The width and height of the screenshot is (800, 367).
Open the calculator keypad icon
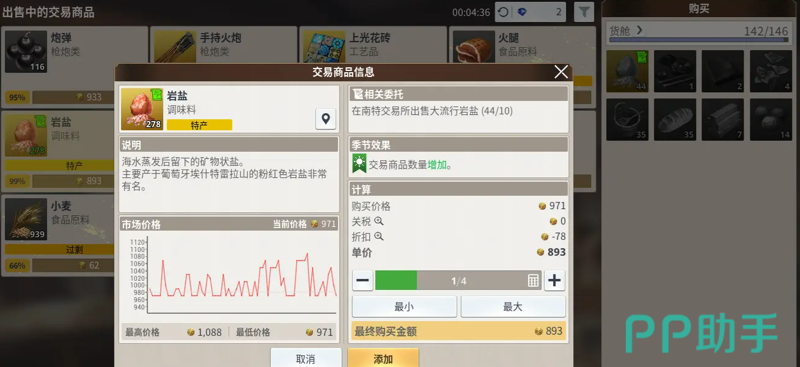tap(533, 281)
